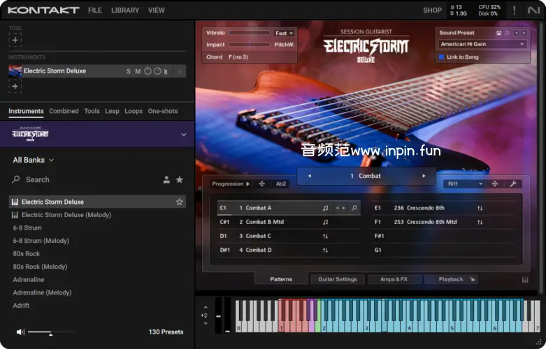546x349 pixels.
Task: Save the current Sound Preset
Action: [499, 33]
